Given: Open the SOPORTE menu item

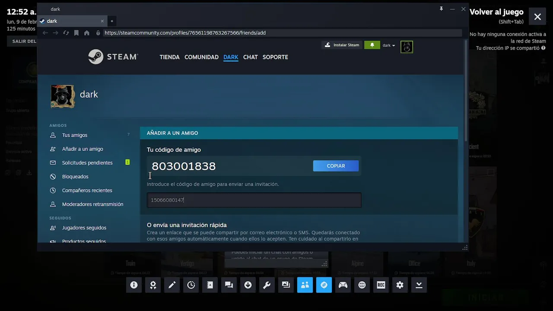Looking at the screenshot, I should click(275, 57).
